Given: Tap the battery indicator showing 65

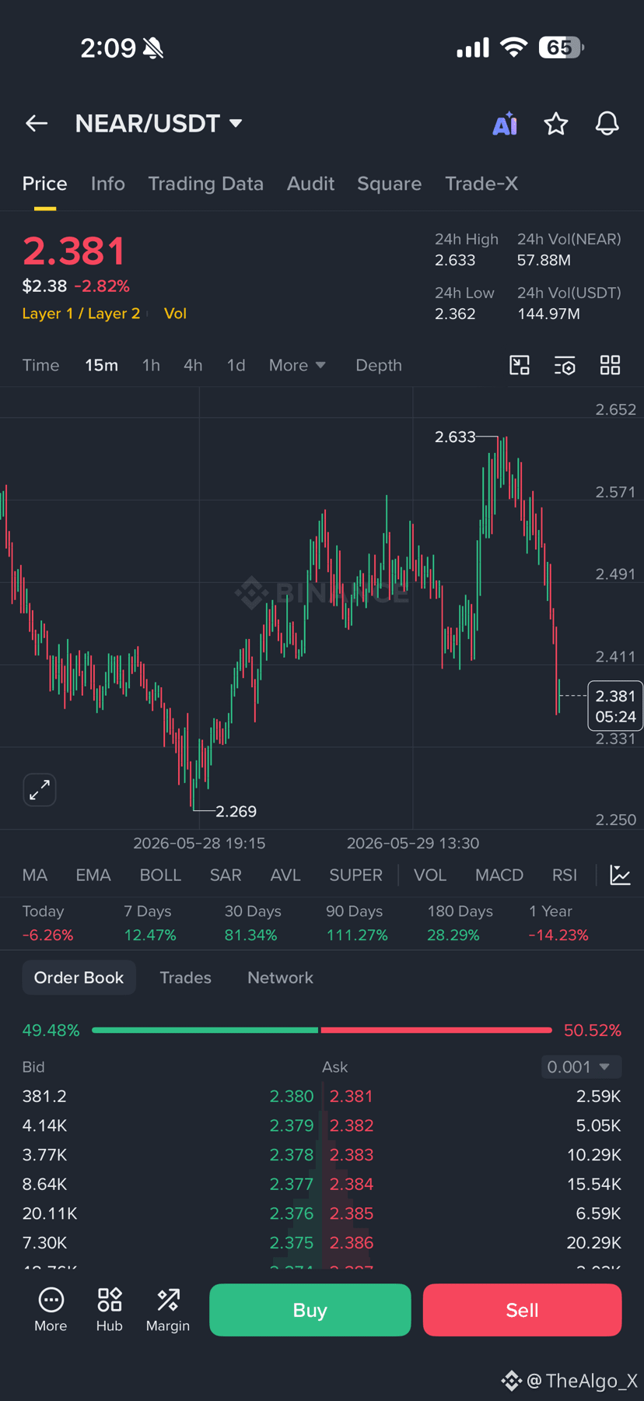Looking at the screenshot, I should (562, 47).
